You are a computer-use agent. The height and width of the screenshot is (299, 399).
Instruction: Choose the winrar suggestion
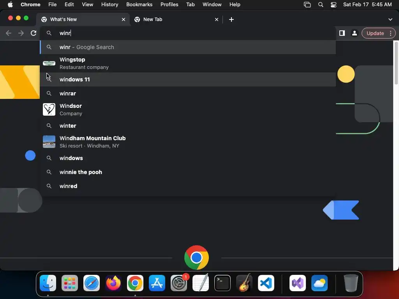(x=188, y=93)
